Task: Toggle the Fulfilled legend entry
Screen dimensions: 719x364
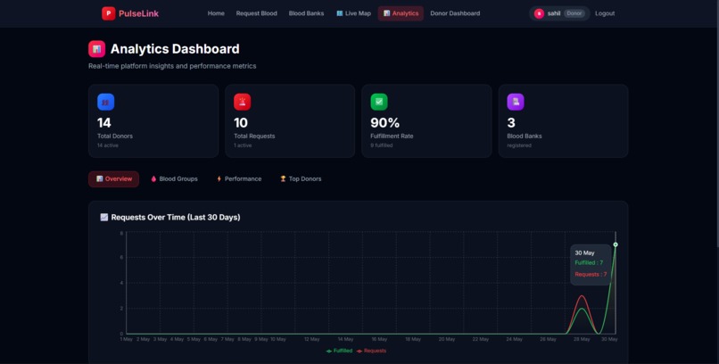Action: [x=339, y=351]
